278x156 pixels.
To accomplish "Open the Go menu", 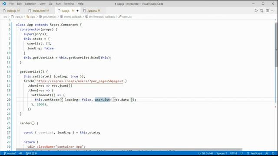I will point(50,4).
